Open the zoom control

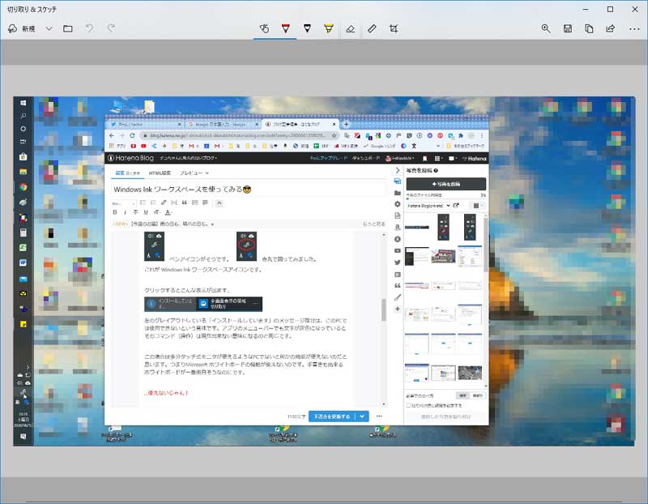tap(546, 28)
